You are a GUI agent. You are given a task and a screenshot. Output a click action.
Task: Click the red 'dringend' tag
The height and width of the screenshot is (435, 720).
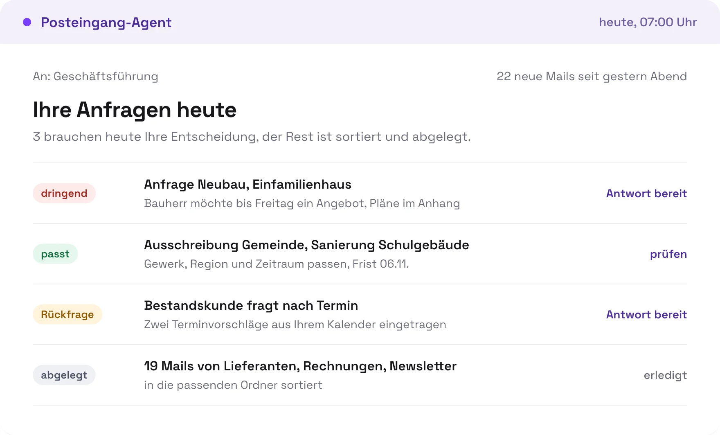tap(64, 193)
